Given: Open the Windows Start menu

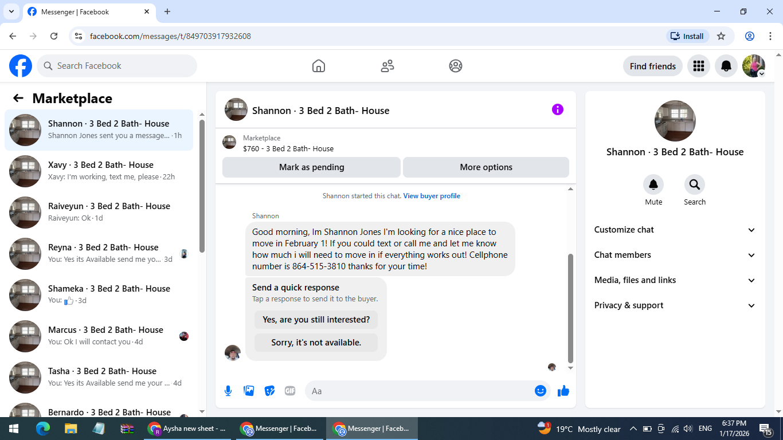Looking at the screenshot, I should point(14,429).
